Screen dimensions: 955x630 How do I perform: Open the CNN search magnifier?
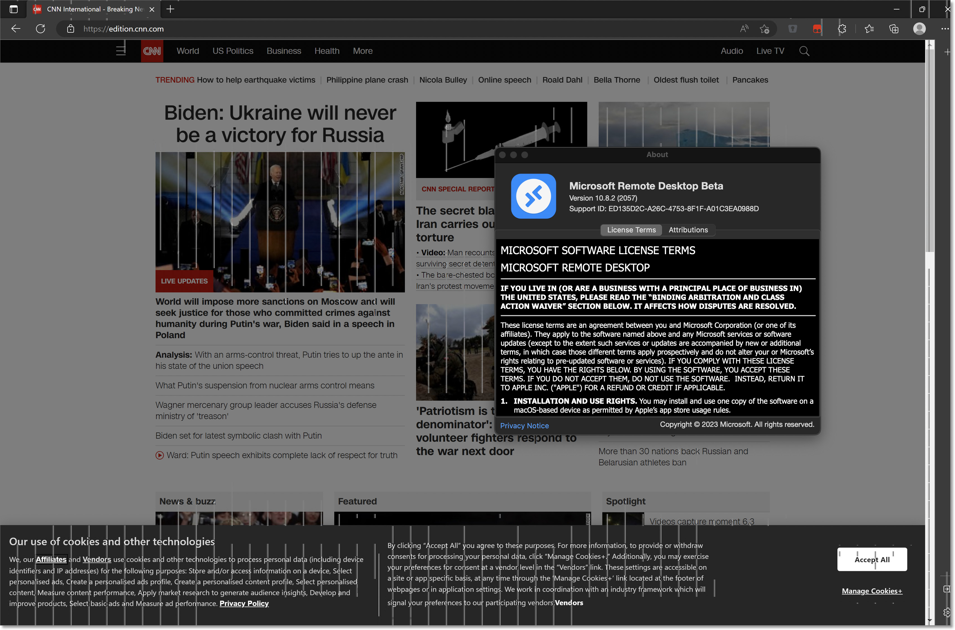pos(804,51)
